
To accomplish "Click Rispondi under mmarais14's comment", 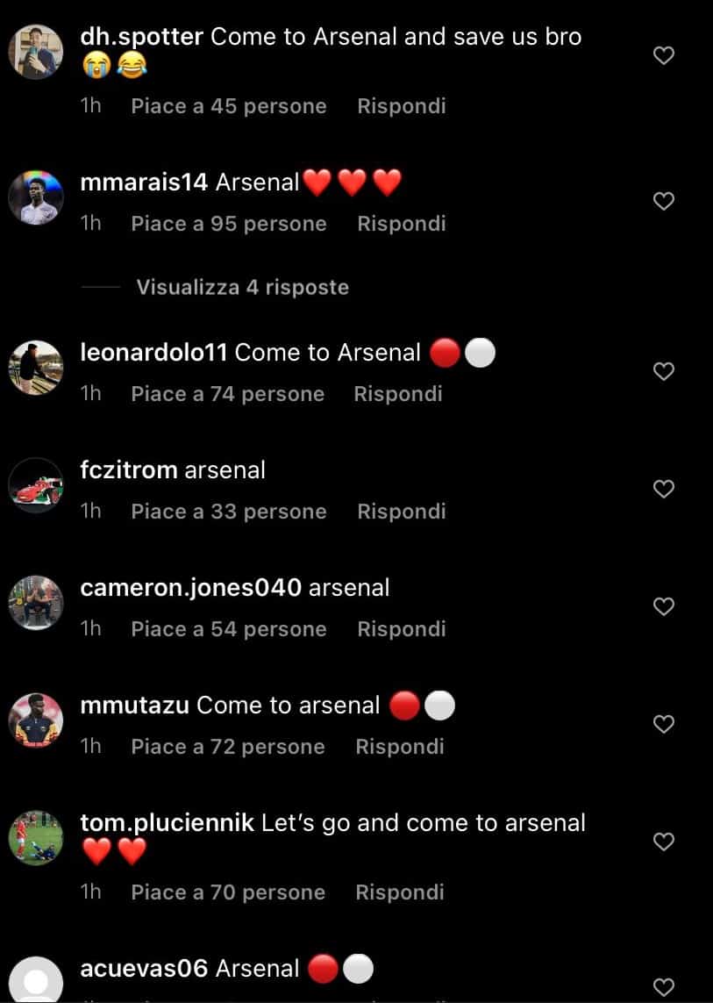I will click(402, 224).
